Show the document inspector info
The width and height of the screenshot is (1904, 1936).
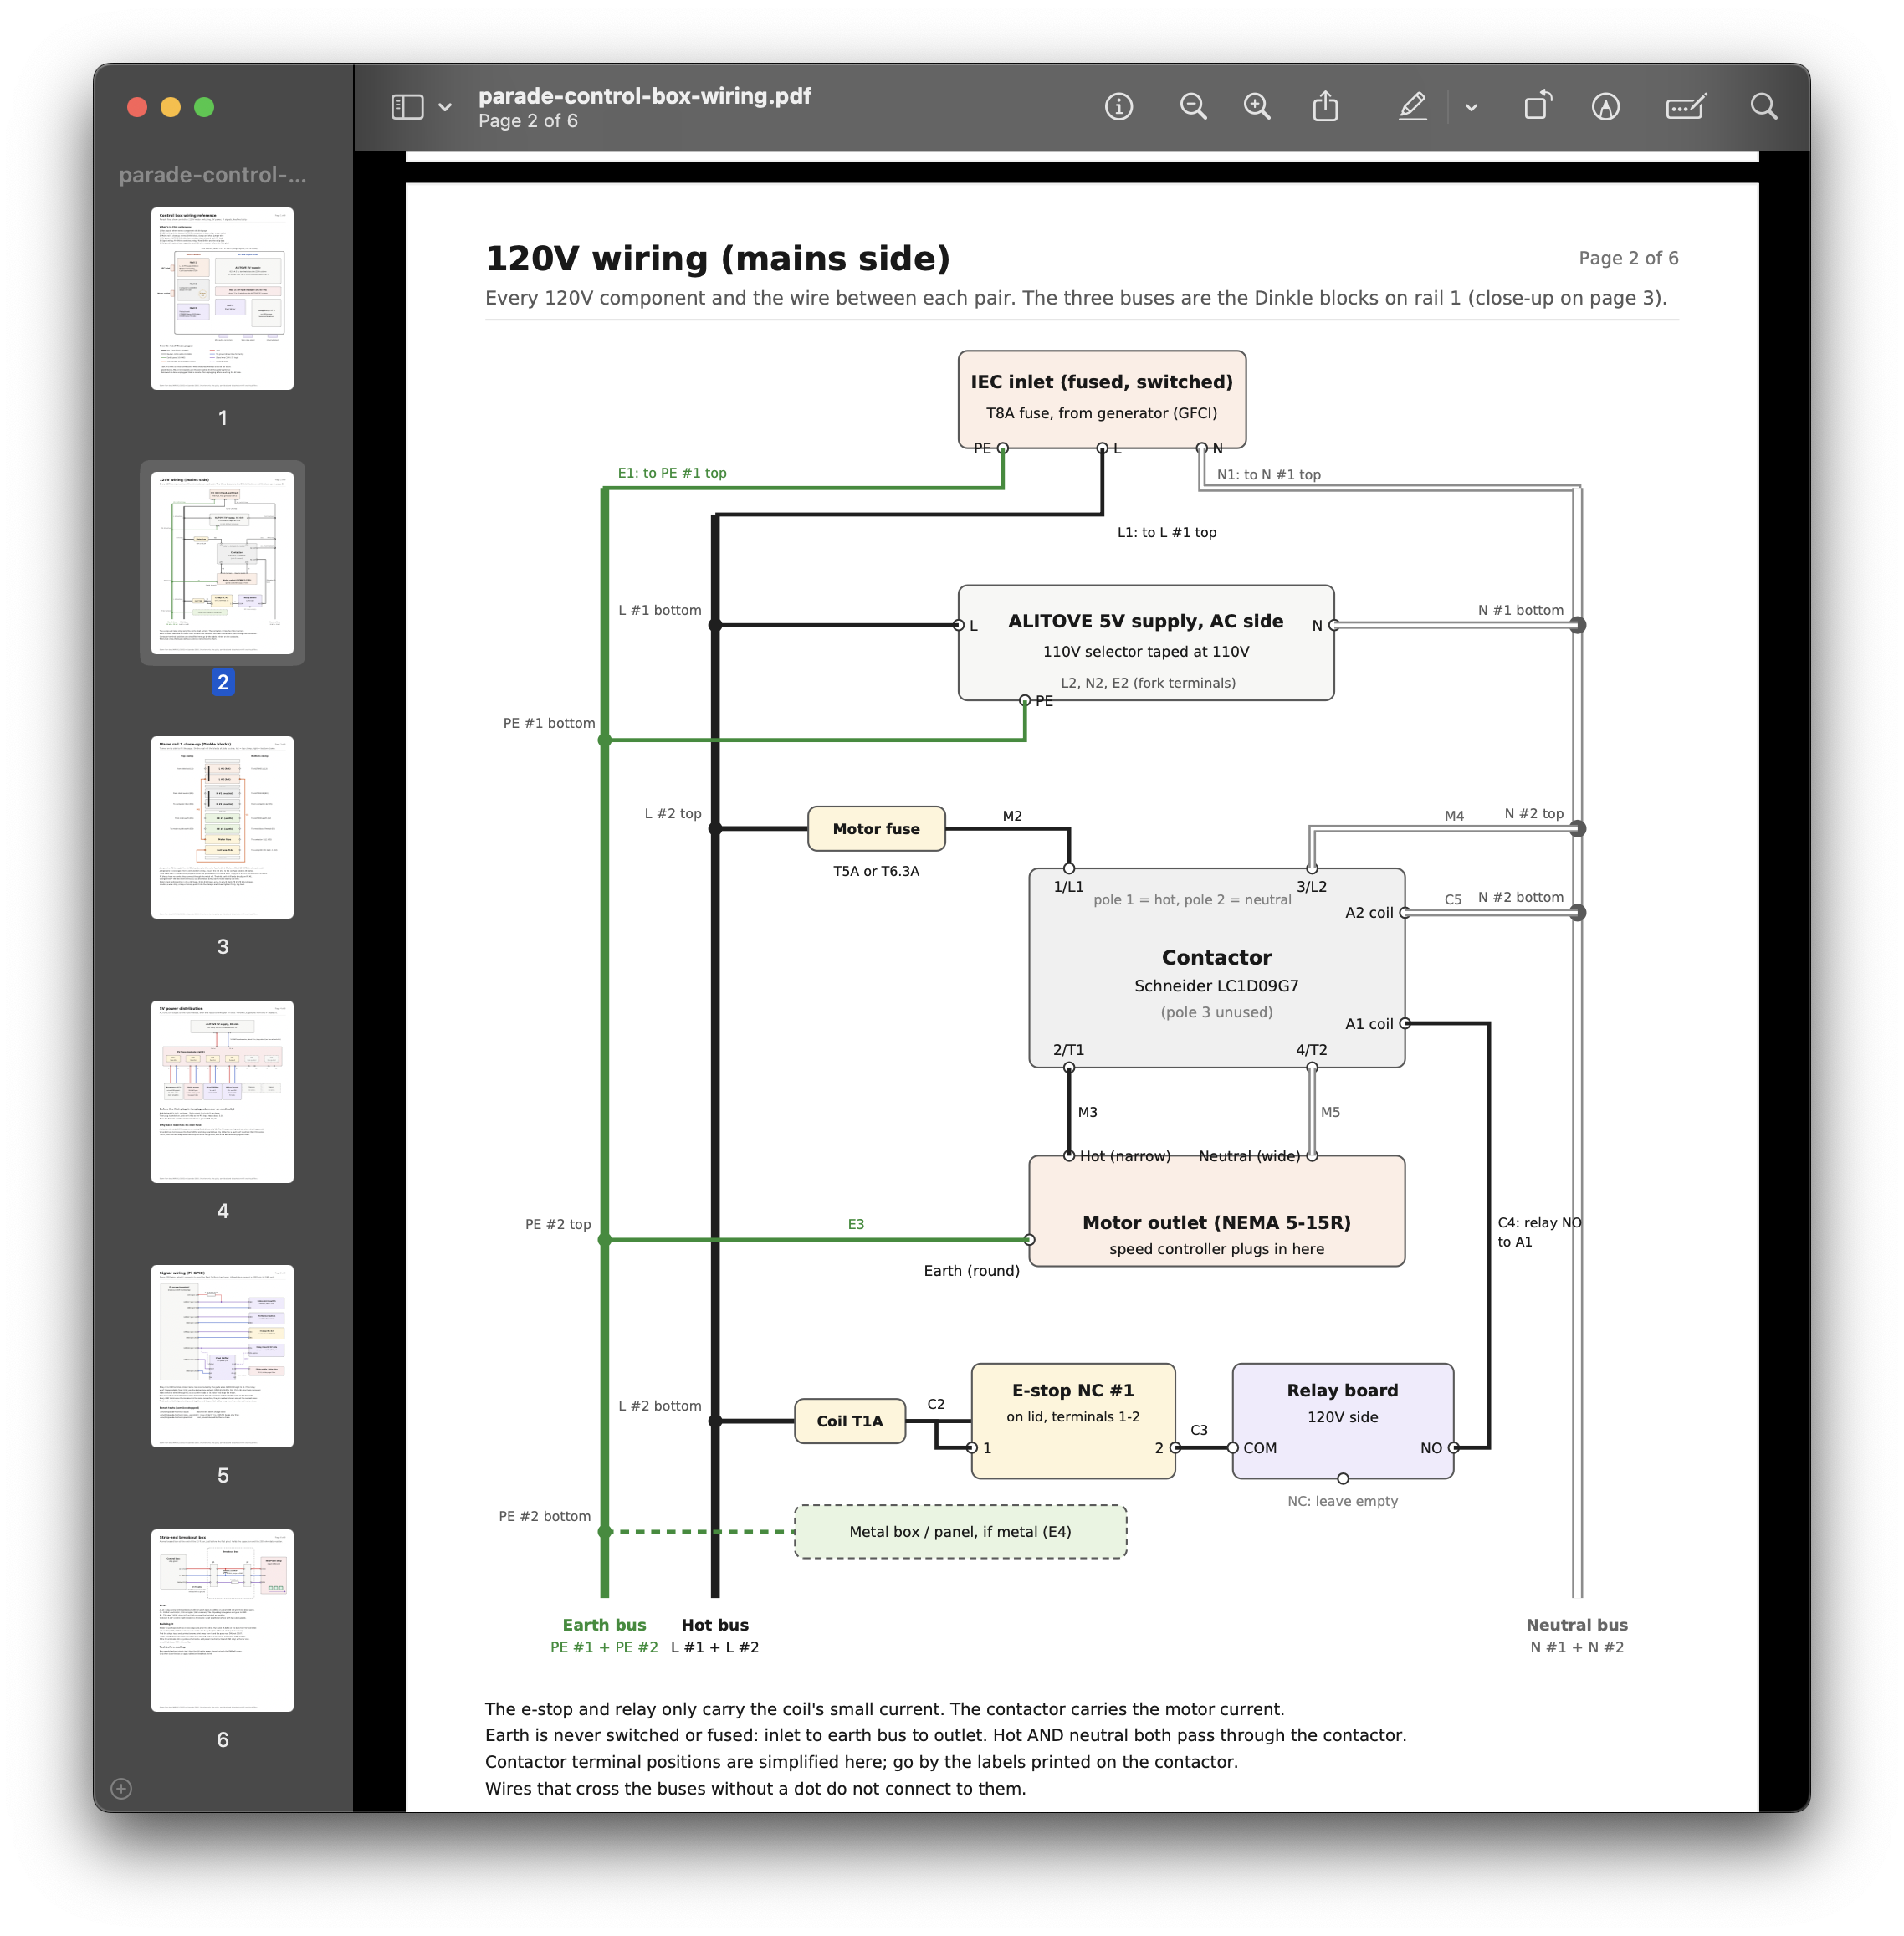pyautogui.click(x=1119, y=107)
